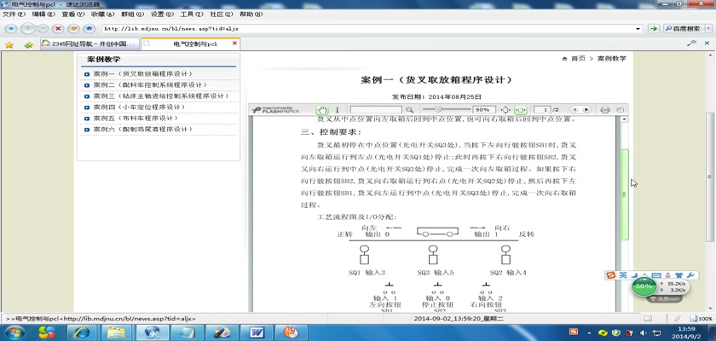
Task: Print the document with the printer icon
Action: [x=605, y=110]
